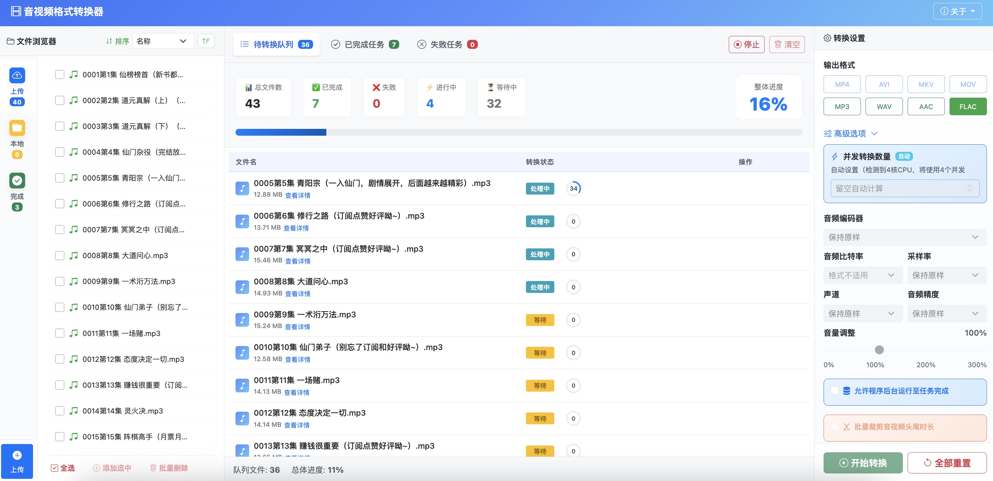Click the progress circle for 0005第5集

(x=573, y=188)
